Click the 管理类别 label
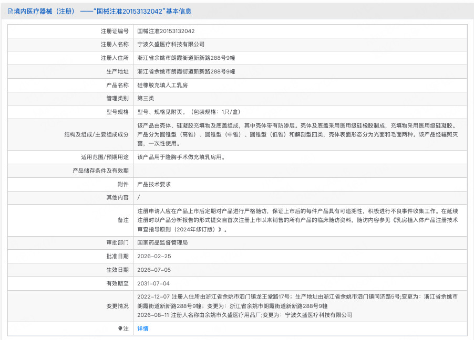Image resolution: width=474 pixels, height=340 pixels. (117, 99)
